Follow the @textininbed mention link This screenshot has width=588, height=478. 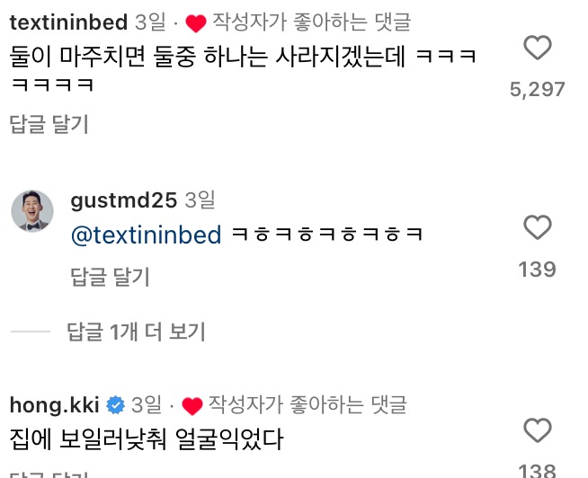[146, 235]
